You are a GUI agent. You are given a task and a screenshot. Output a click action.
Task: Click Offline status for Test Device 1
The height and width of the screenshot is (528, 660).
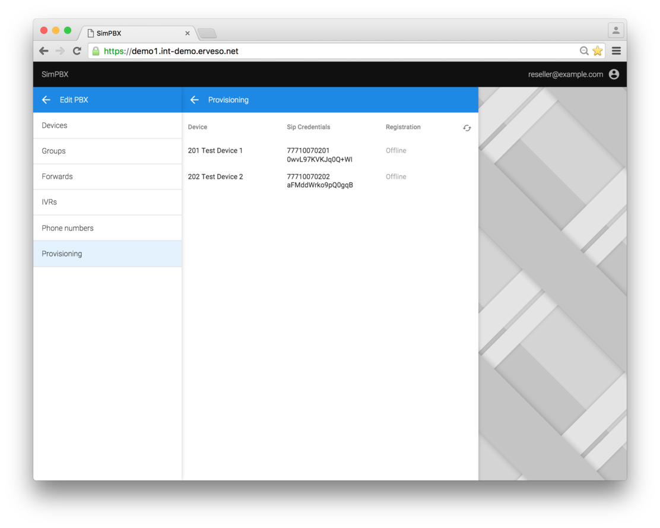396,150
